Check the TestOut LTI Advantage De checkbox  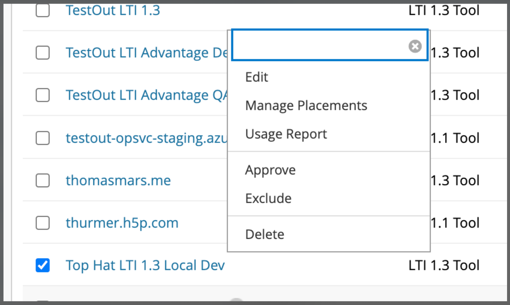pos(42,53)
